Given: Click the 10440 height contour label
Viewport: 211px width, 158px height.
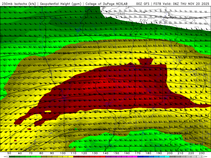Looking at the screenshot, I should [x=65, y=53].
